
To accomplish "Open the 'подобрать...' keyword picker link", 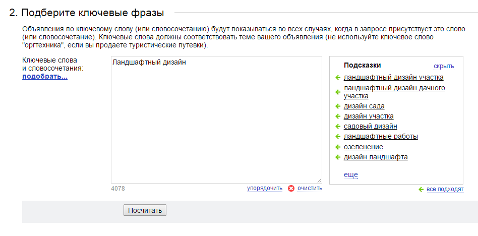I will coord(45,77).
